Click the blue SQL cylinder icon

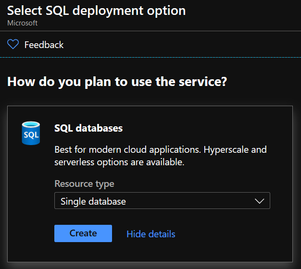(31, 133)
